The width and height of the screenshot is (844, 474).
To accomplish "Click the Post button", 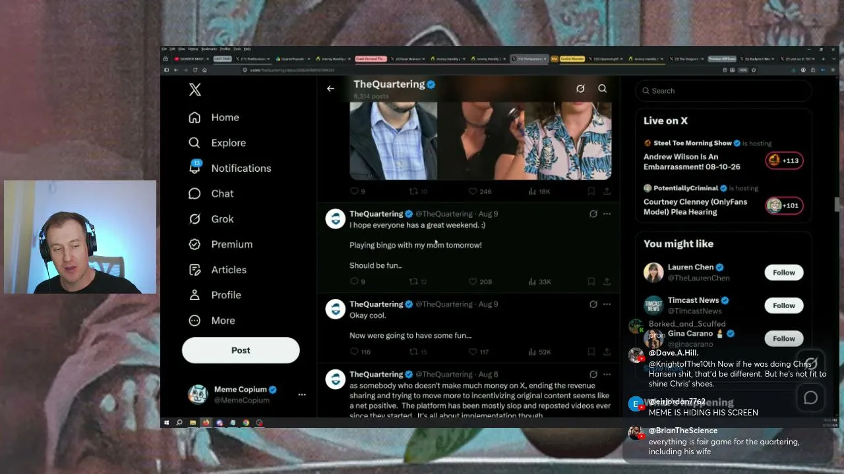I will click(x=241, y=350).
